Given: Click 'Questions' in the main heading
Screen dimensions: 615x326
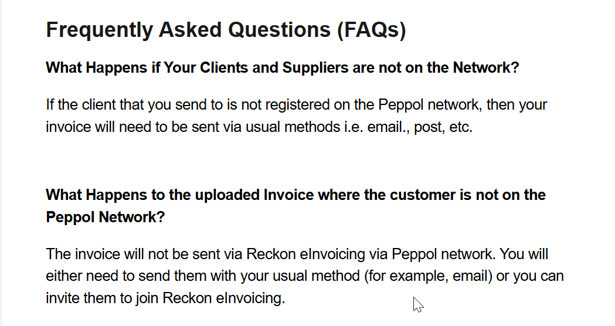Looking at the screenshot, I should [x=279, y=30].
